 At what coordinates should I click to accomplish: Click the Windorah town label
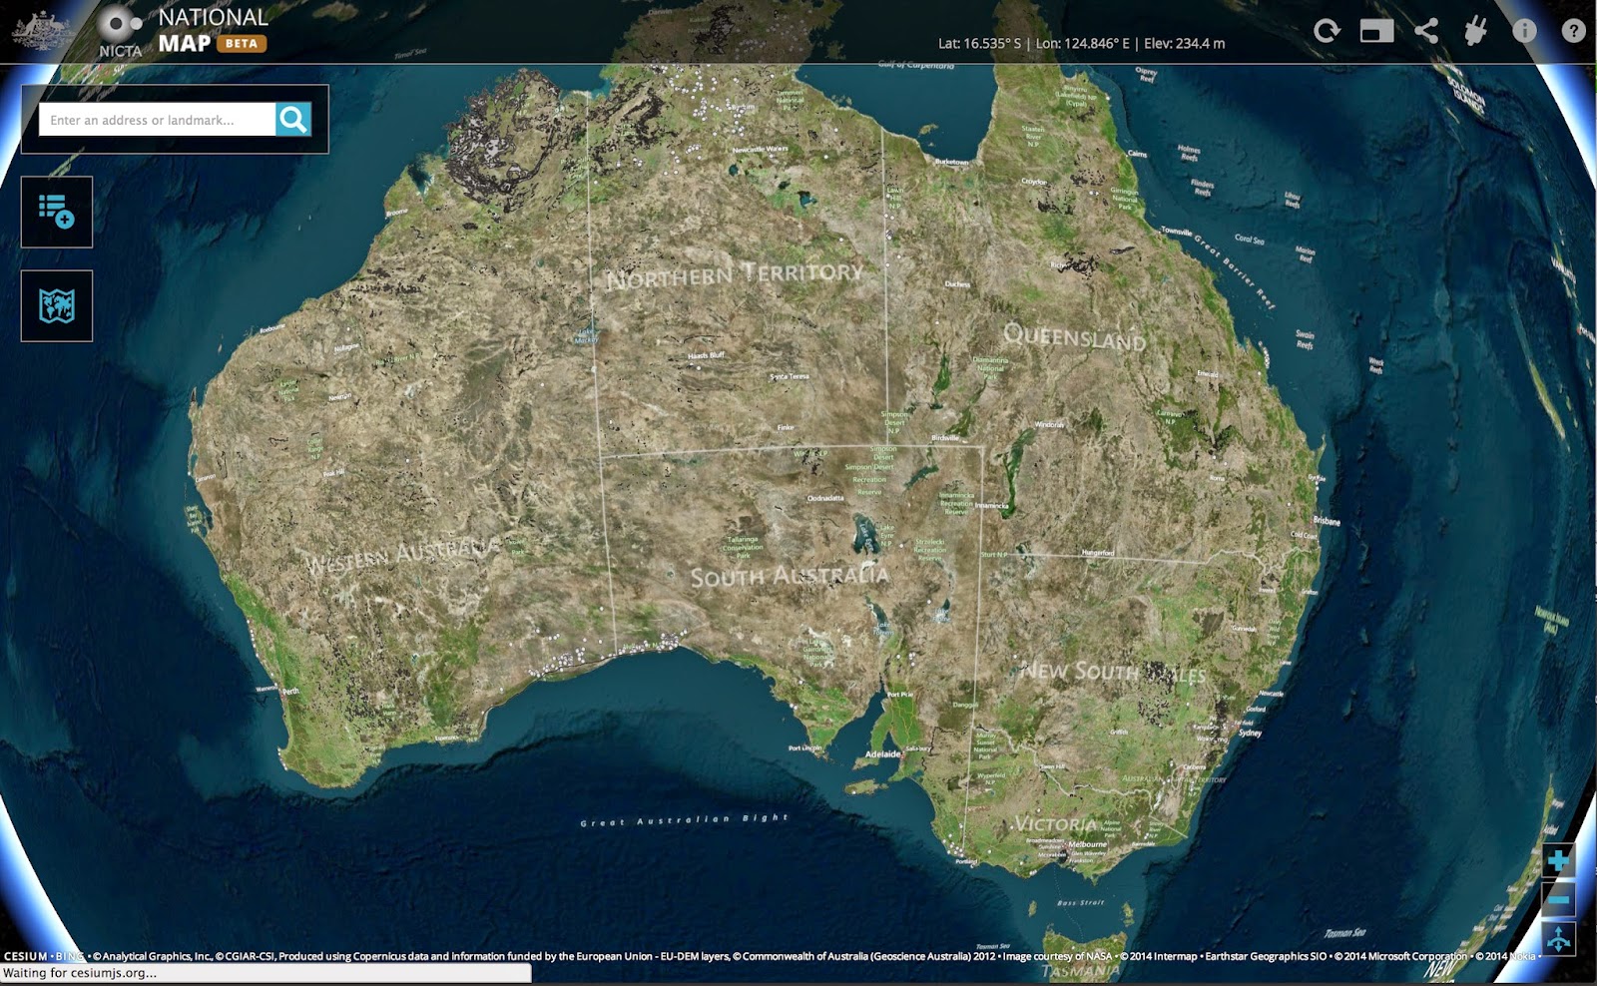(1049, 425)
